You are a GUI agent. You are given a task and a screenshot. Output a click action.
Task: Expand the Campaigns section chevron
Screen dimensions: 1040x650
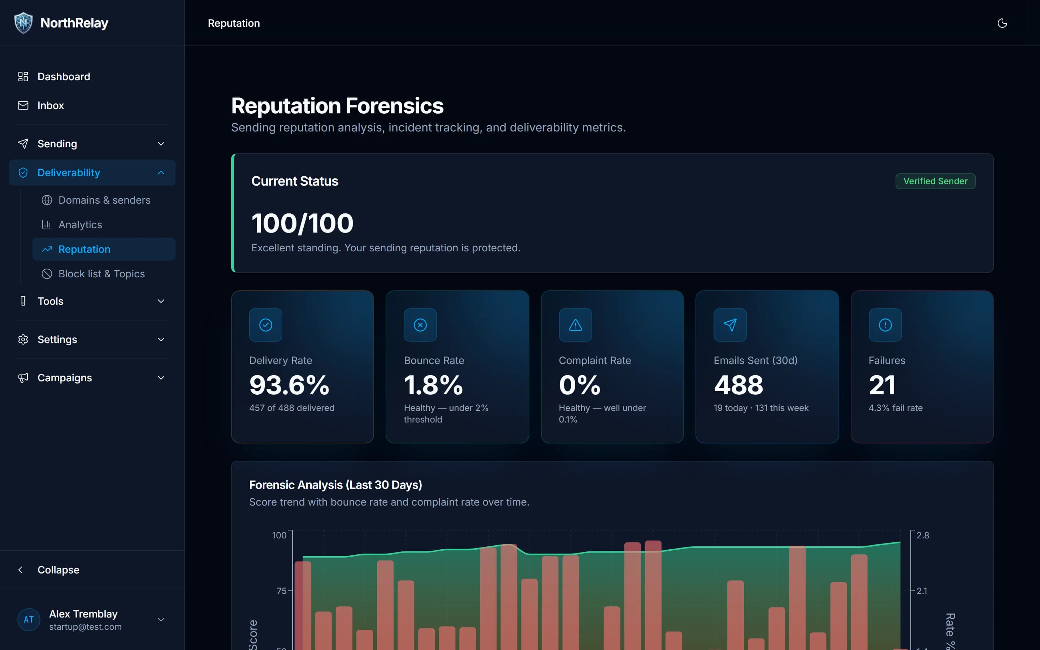coord(161,377)
